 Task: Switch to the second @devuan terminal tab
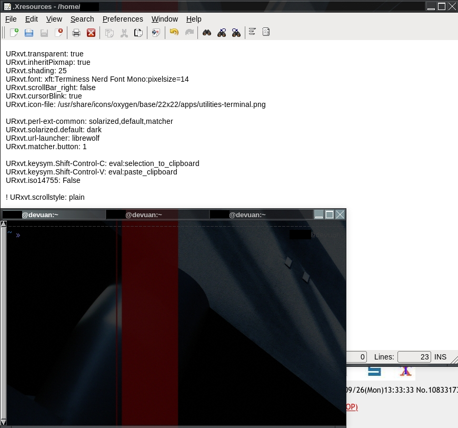tap(158, 215)
